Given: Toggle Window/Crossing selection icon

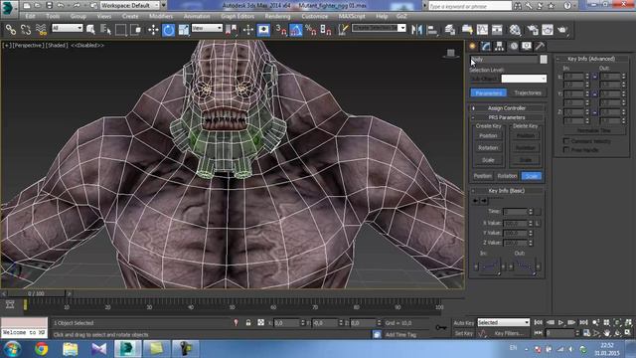Looking at the screenshot, I should pos(136,30).
